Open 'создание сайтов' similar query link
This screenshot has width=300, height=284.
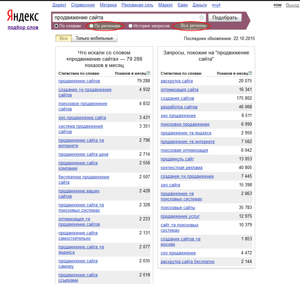click(177, 98)
